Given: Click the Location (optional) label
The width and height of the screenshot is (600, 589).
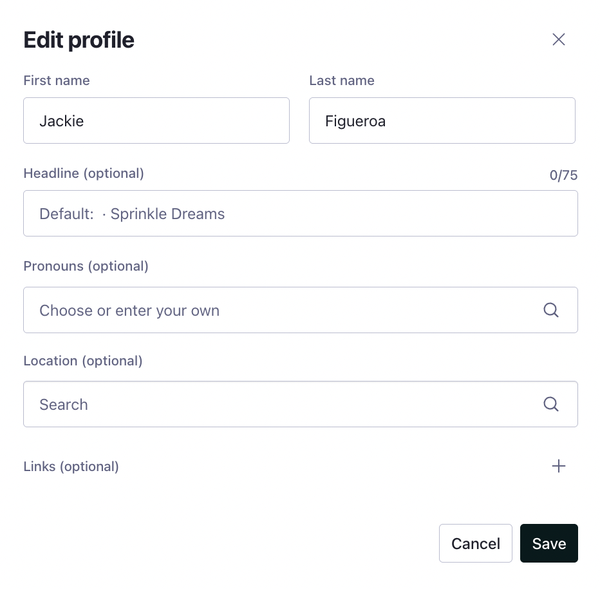Looking at the screenshot, I should tap(83, 361).
